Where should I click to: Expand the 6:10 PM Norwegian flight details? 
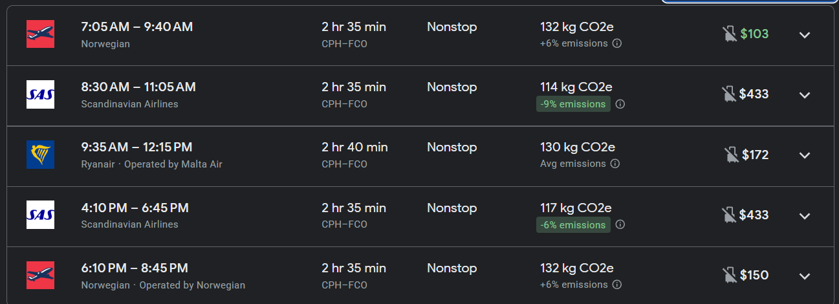coord(805,276)
